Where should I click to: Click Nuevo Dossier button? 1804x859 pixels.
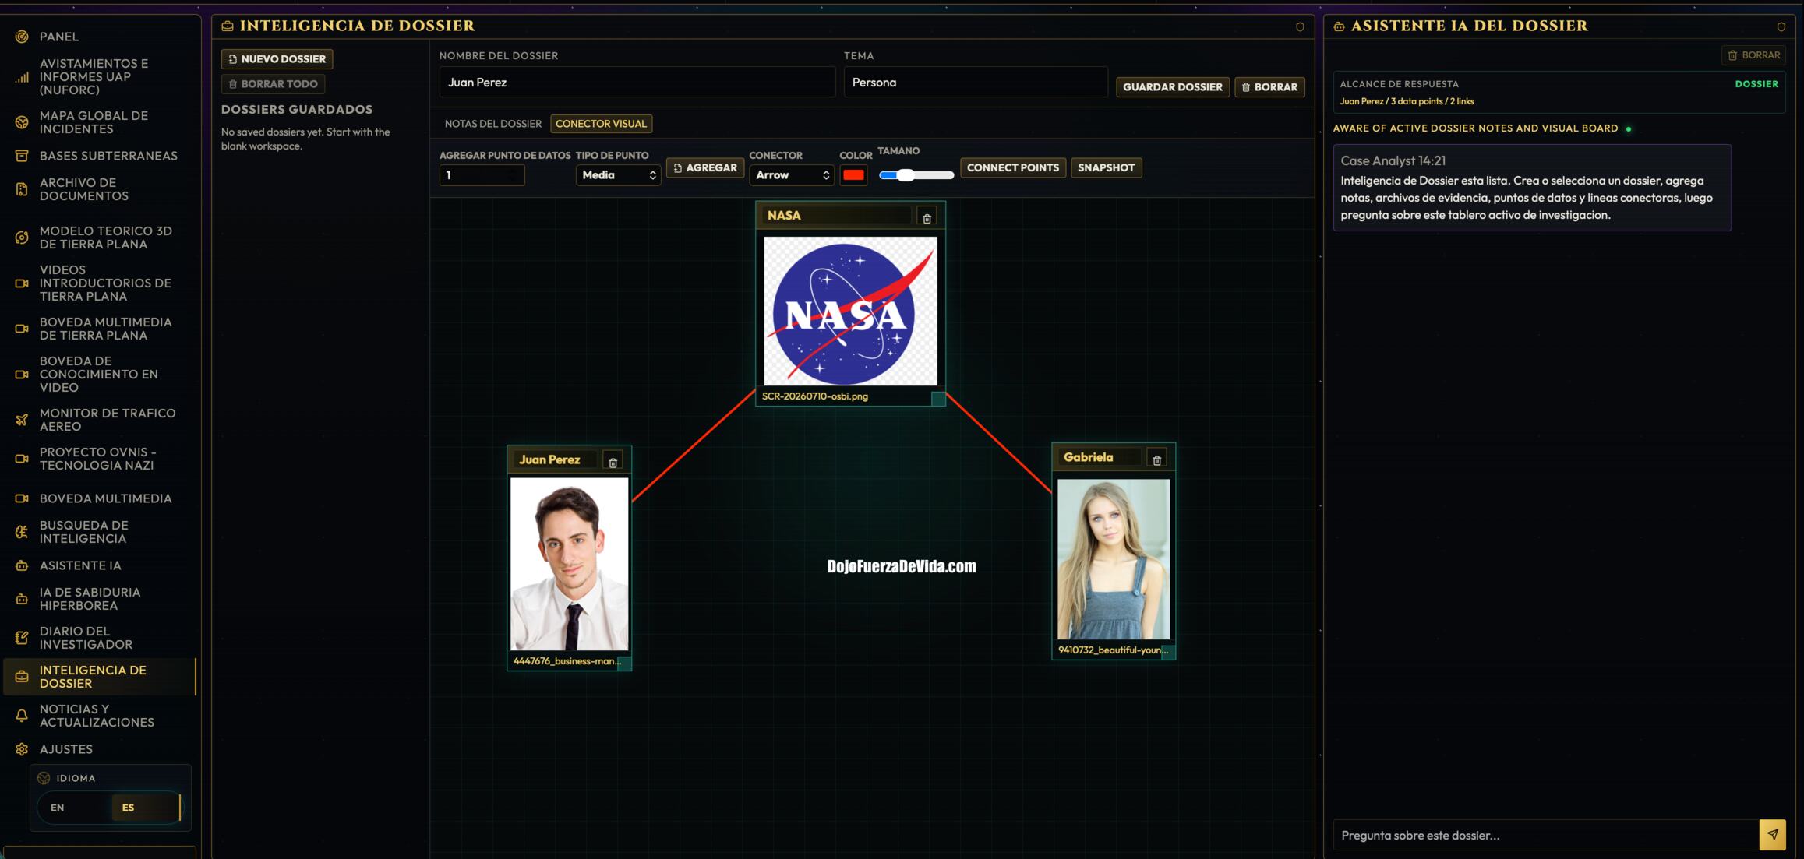coord(277,59)
